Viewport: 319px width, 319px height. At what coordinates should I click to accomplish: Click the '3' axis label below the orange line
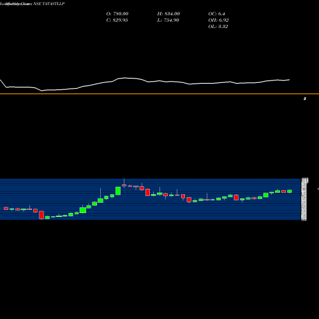pyautogui.click(x=305, y=99)
